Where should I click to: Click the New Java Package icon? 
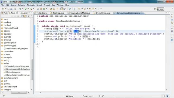(41, 9)
